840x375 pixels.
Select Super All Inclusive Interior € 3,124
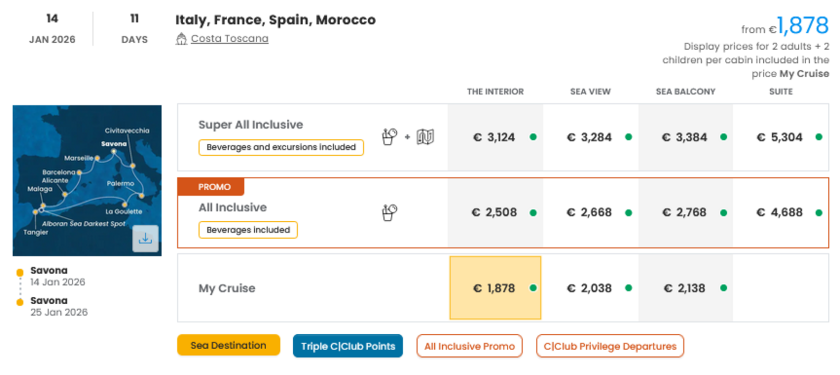(x=495, y=137)
